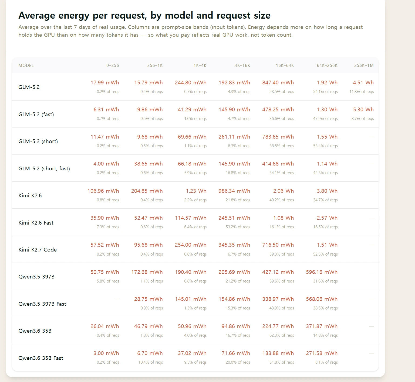Select the 205.69 mWh energy value
Viewport: 415px width, 382px height.
pyautogui.click(x=234, y=272)
